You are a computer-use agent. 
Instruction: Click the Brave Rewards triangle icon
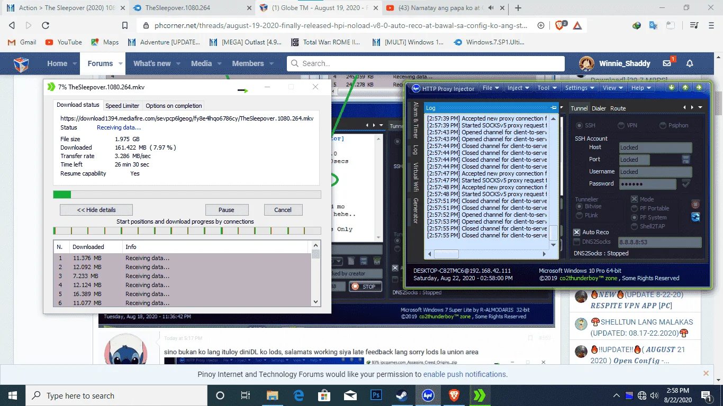pos(577,25)
